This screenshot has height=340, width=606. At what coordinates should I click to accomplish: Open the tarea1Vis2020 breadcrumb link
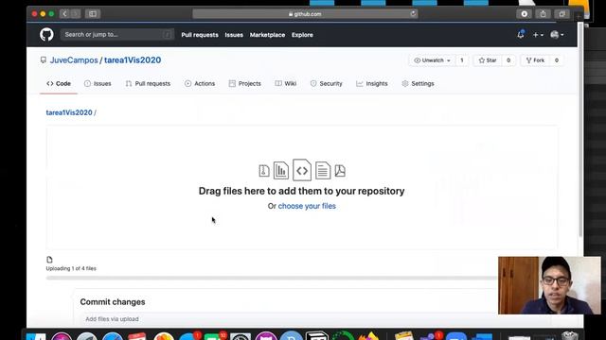69,112
